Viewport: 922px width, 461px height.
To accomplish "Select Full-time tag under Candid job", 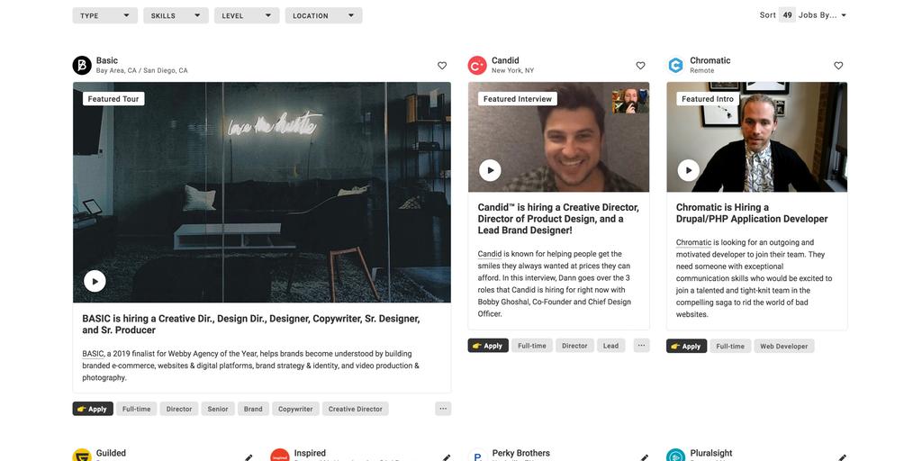I will click(532, 346).
